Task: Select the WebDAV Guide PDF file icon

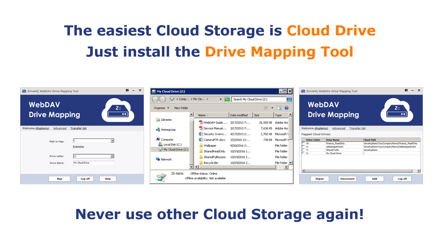Action: [x=201, y=122]
